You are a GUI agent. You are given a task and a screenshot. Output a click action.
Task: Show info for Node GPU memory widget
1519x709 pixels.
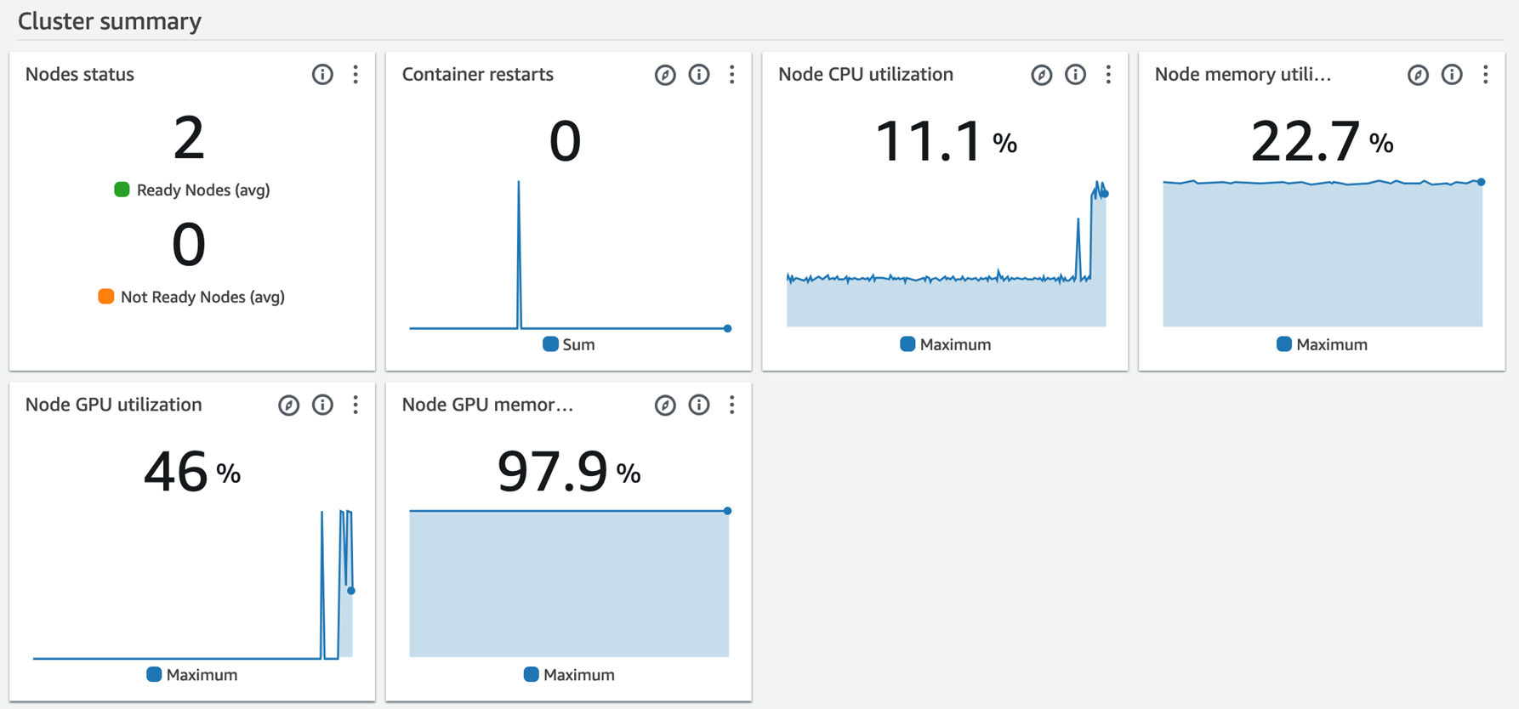(699, 406)
